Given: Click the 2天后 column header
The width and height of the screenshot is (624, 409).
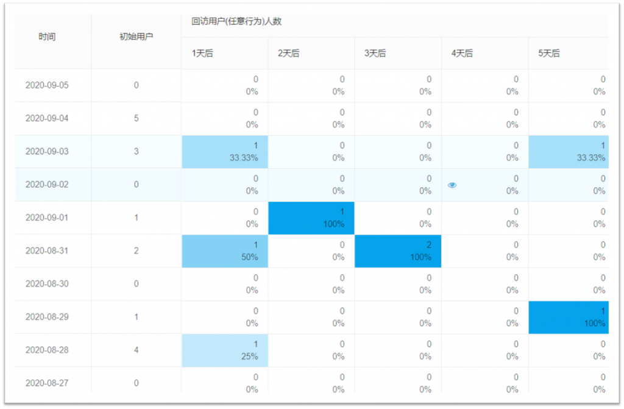Looking at the screenshot, I should click(x=289, y=53).
